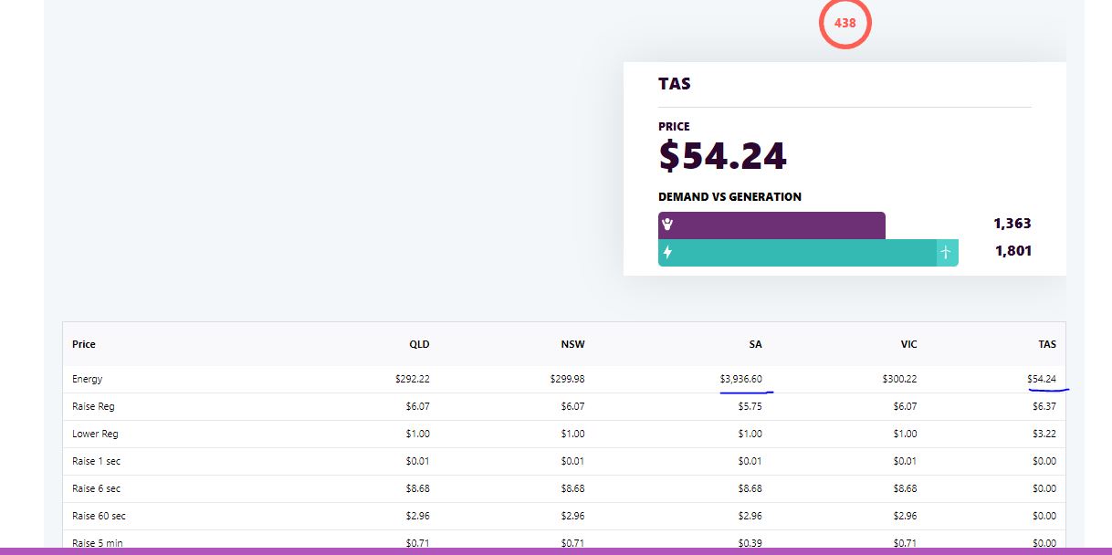Click the generation value 1,801
Image resolution: width=1112 pixels, height=555 pixels.
click(x=1013, y=251)
